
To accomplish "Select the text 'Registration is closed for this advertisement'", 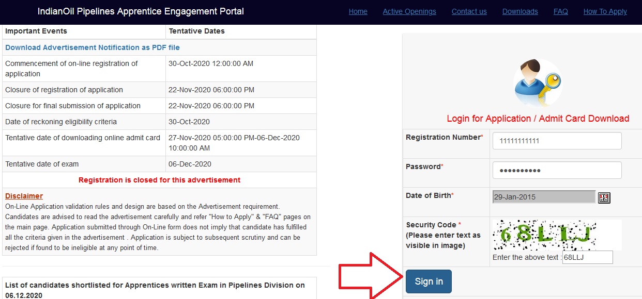I will (x=159, y=180).
